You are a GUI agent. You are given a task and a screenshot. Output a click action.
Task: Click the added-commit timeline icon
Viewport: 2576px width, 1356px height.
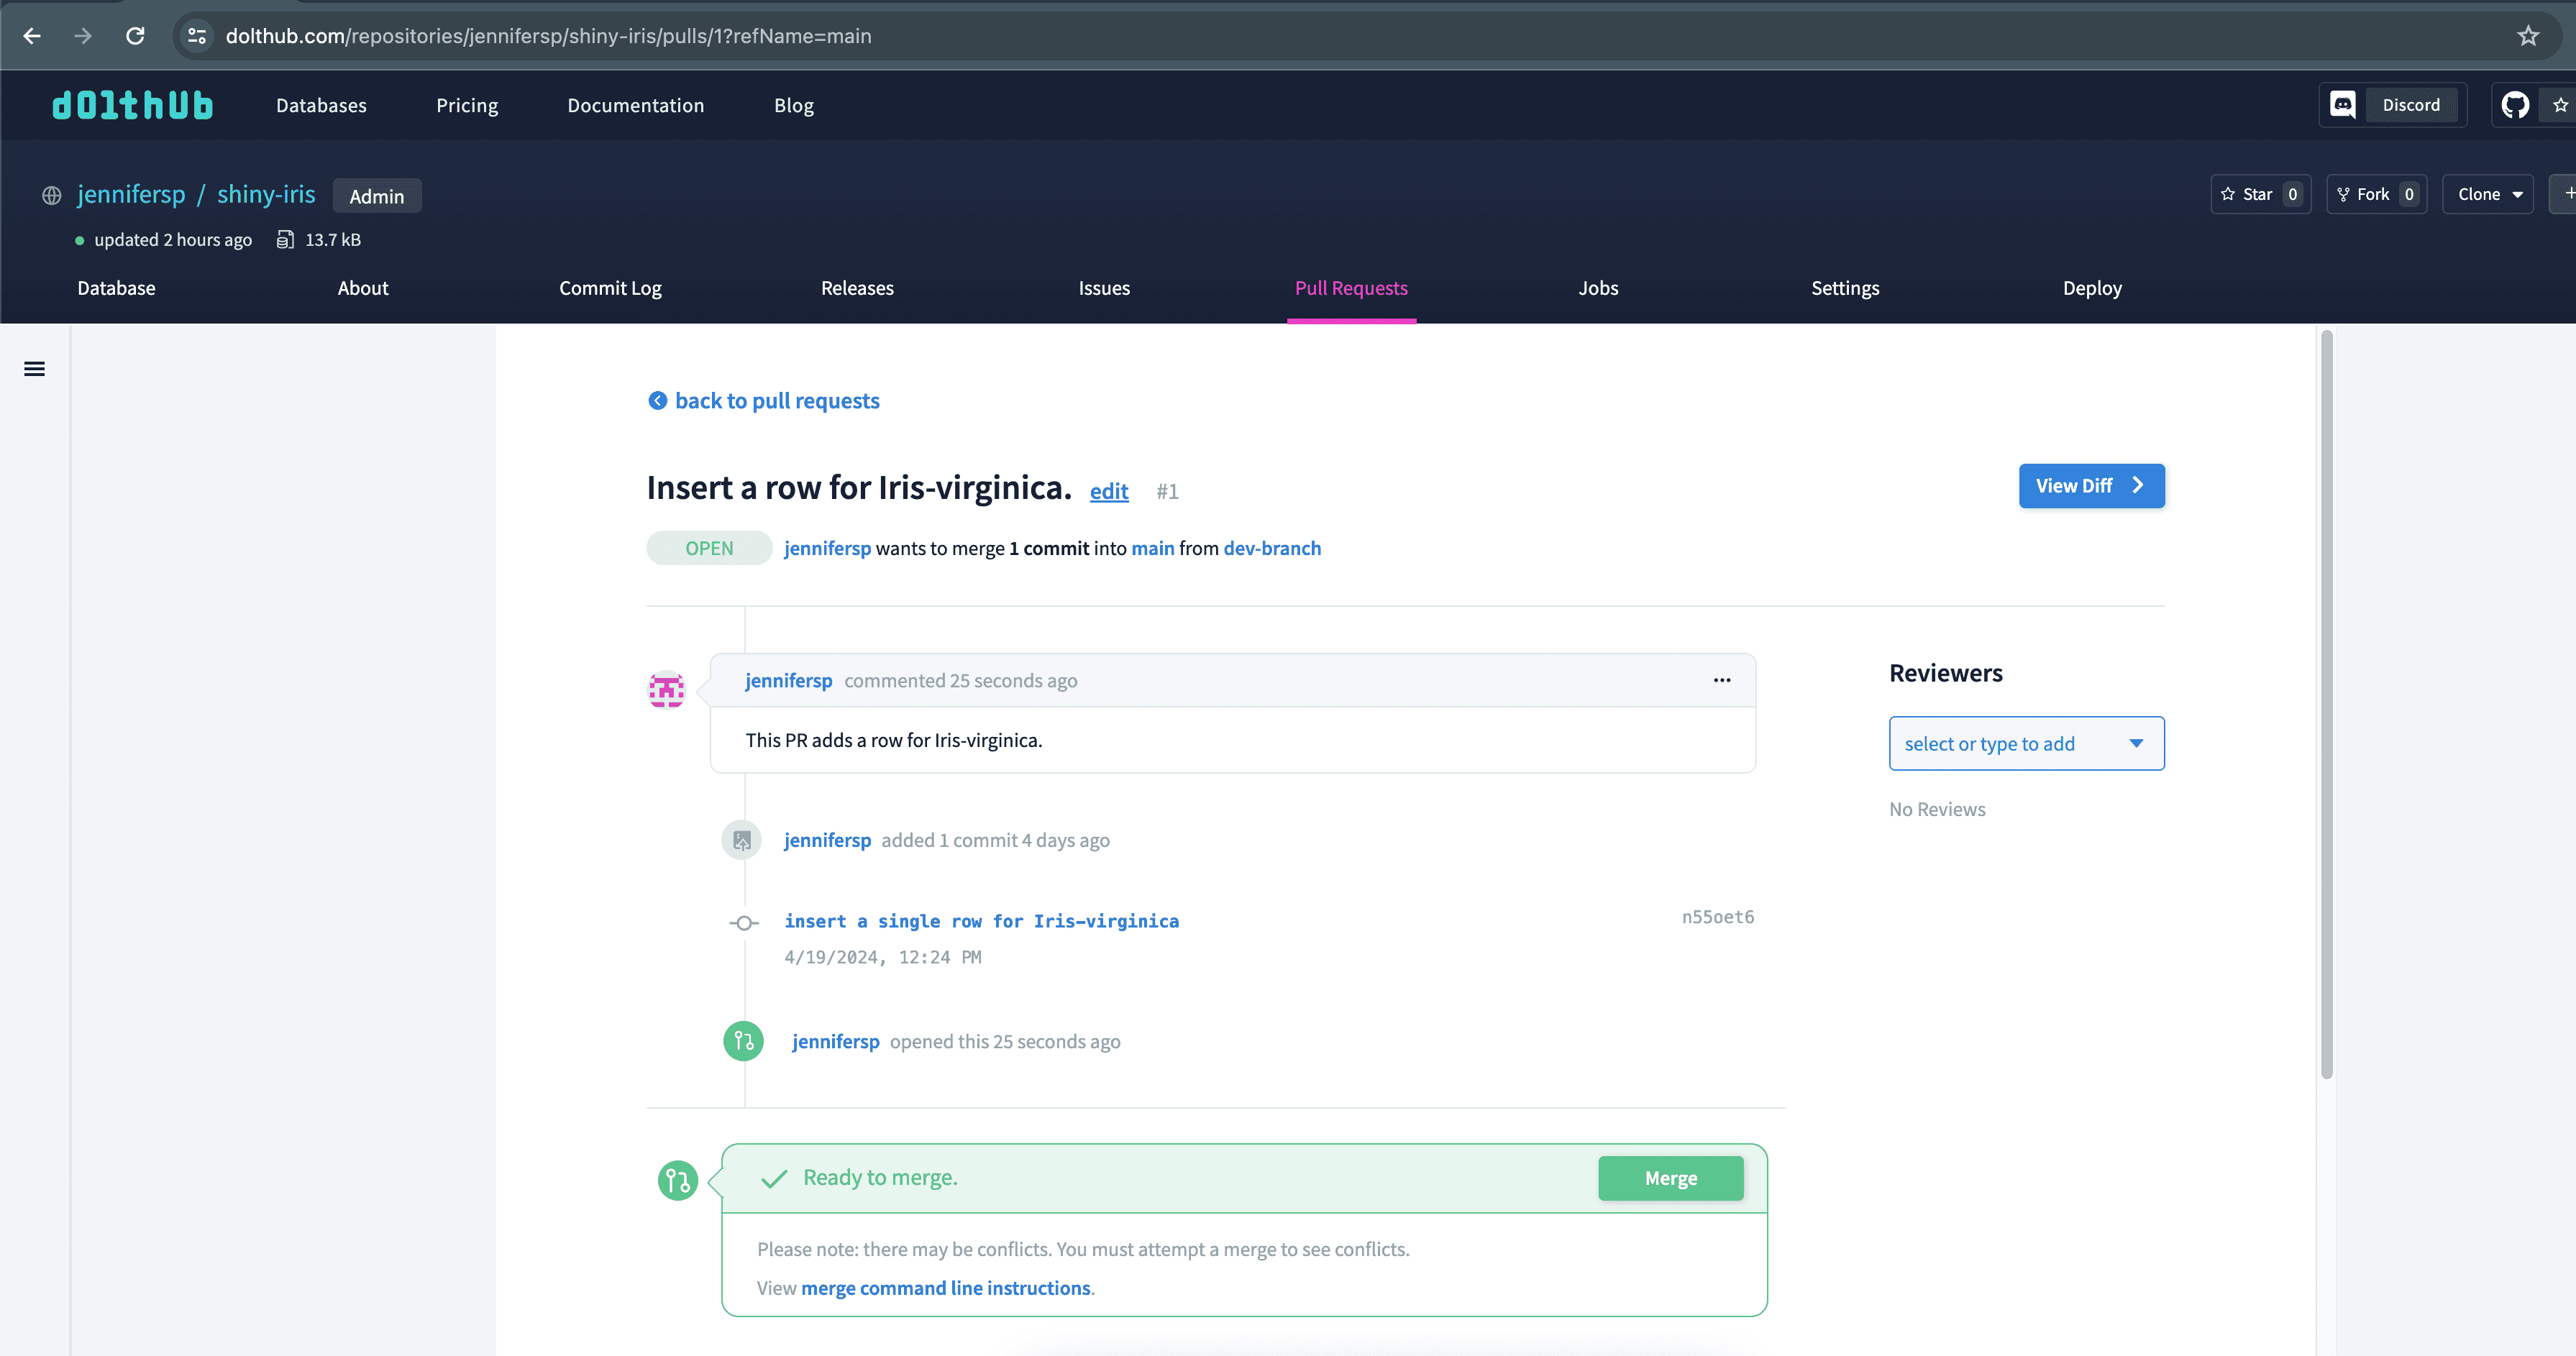click(741, 840)
